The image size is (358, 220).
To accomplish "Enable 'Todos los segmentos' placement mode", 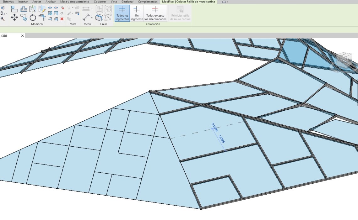I will [122, 13].
